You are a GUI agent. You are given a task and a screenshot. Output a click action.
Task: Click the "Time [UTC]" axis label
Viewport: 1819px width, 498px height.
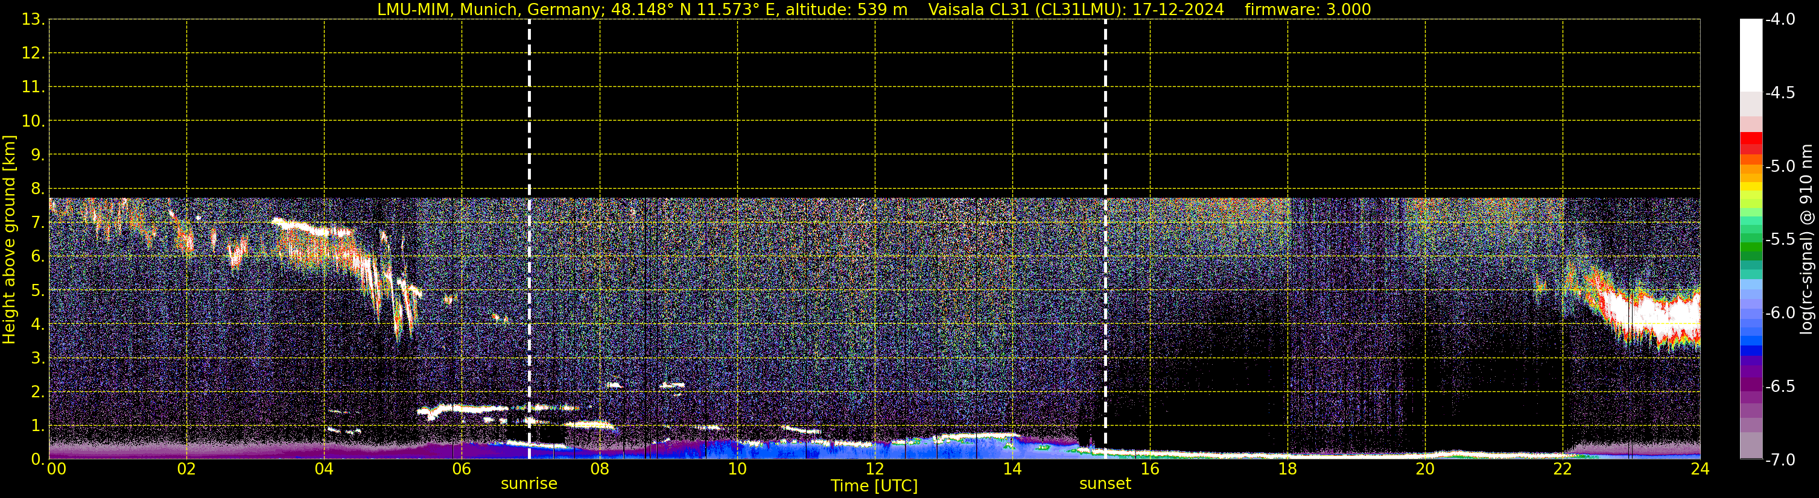coord(874,486)
